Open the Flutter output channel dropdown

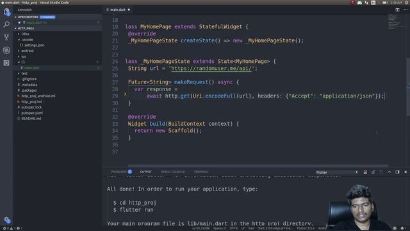pos(336,173)
